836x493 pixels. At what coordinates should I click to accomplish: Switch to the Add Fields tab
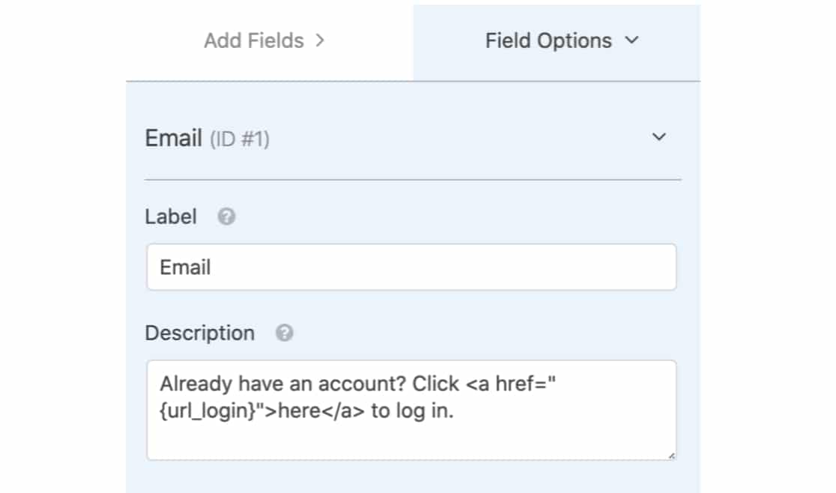pos(255,41)
